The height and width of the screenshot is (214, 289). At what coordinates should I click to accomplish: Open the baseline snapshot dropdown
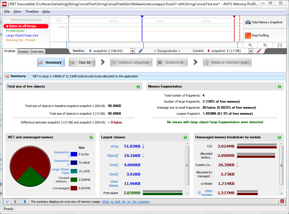(132, 51)
